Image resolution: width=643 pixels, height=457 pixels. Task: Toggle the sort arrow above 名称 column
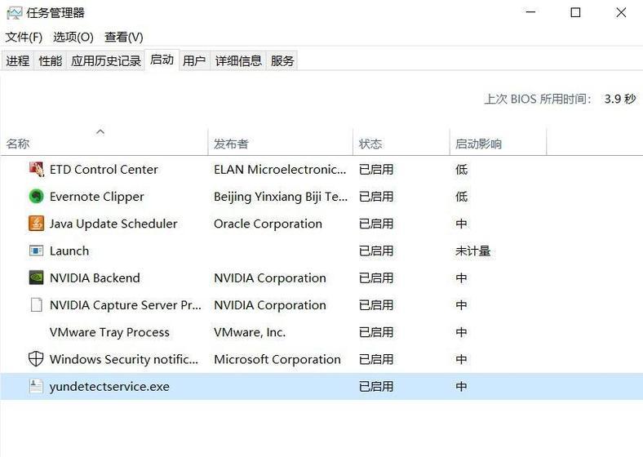(100, 131)
